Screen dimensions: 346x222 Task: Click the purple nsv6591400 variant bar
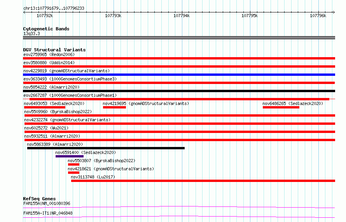70,156
